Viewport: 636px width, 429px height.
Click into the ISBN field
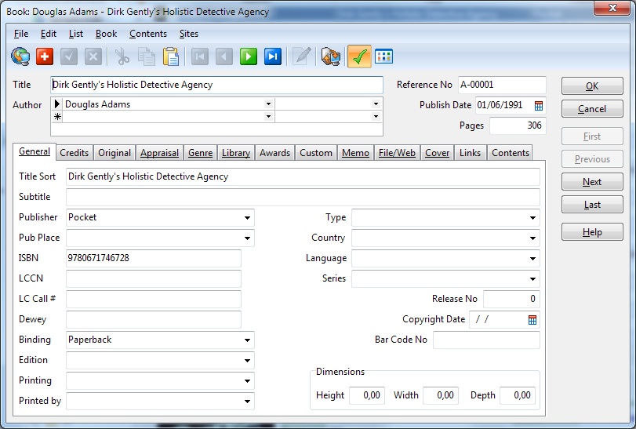point(154,258)
